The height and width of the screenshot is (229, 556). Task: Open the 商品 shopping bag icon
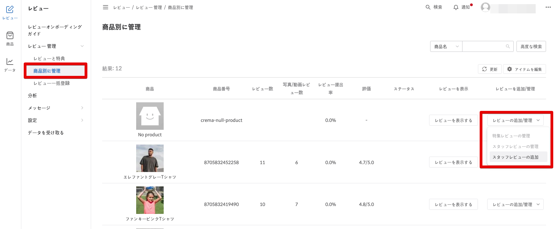(x=10, y=36)
